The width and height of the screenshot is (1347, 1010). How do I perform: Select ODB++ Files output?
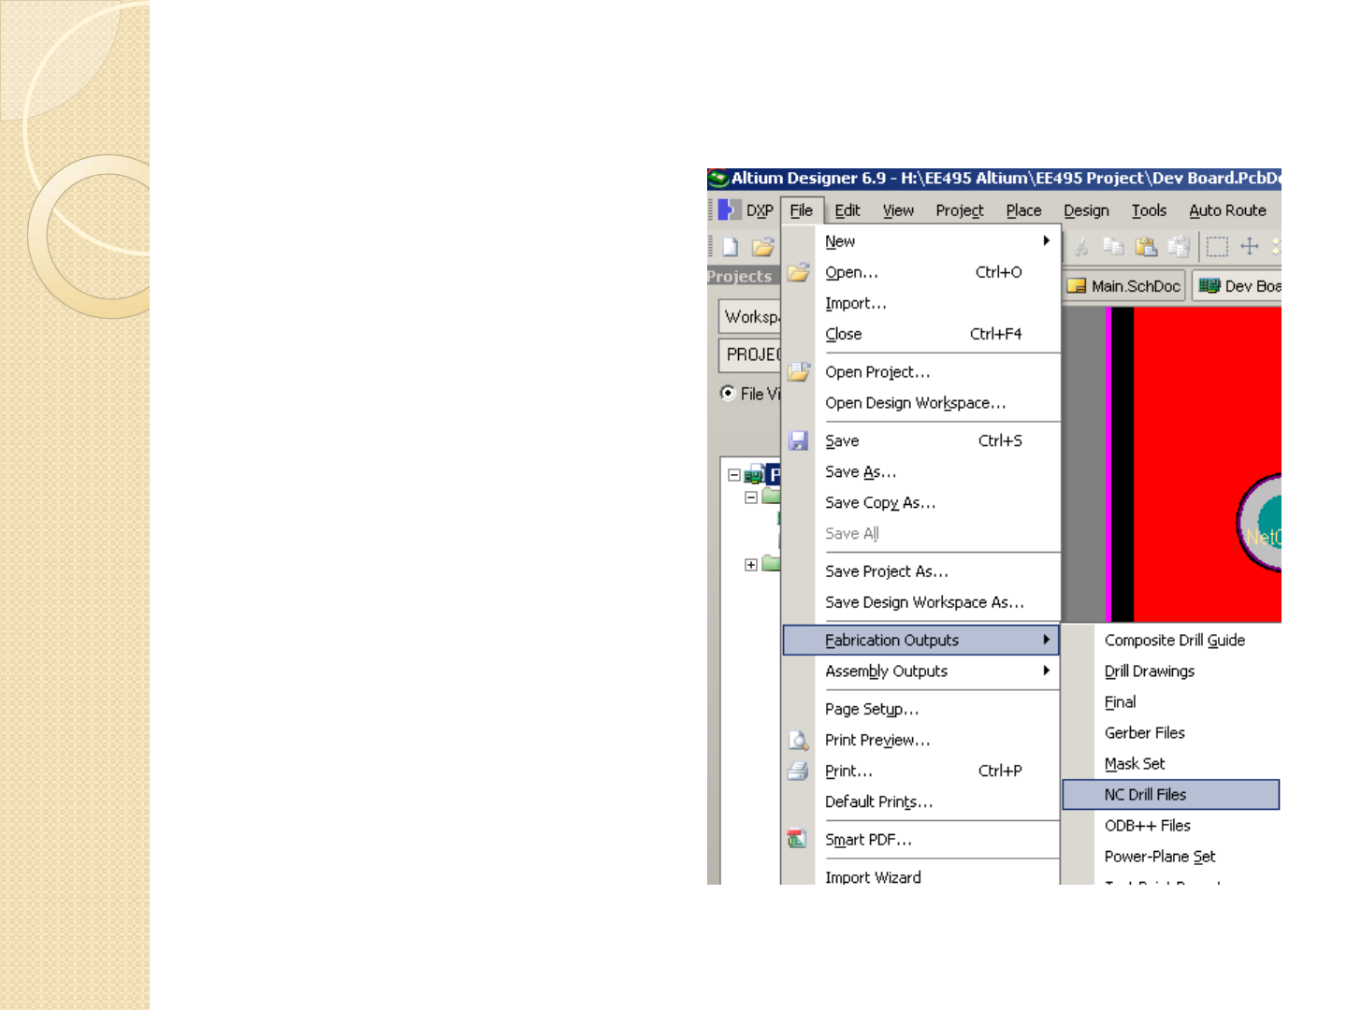(1171, 826)
